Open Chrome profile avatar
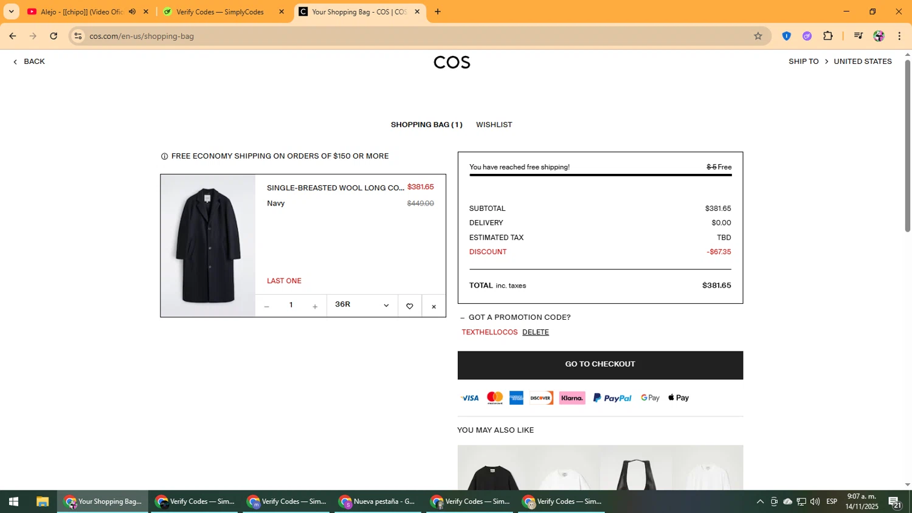 coord(879,36)
